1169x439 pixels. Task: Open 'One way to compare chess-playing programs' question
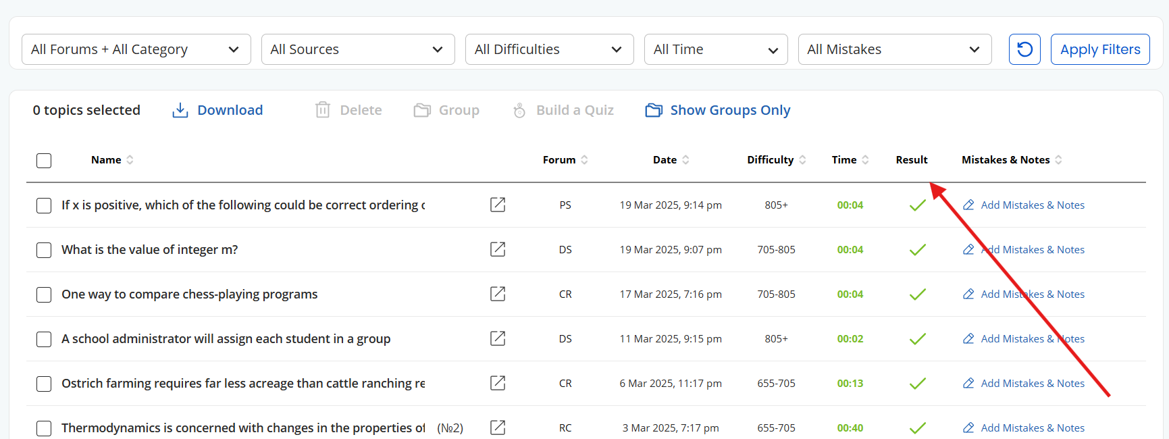click(189, 294)
